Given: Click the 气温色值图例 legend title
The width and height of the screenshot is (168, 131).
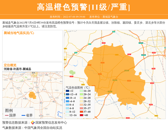Looking at the screenshot, I should coord(78,87).
